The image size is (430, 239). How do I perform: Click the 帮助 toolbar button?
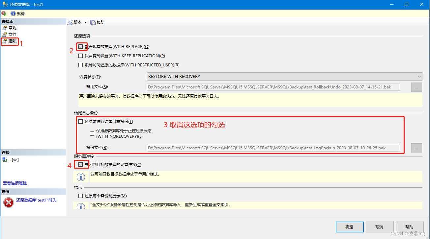[x=98, y=22]
